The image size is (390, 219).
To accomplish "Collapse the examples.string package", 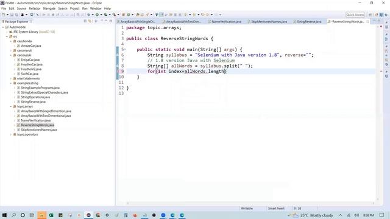I will pos(11,83).
